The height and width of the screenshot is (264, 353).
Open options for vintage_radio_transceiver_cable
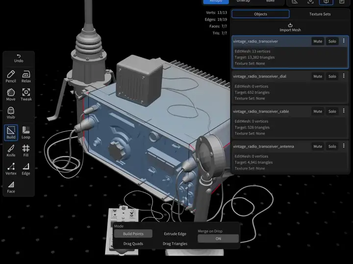click(x=344, y=111)
